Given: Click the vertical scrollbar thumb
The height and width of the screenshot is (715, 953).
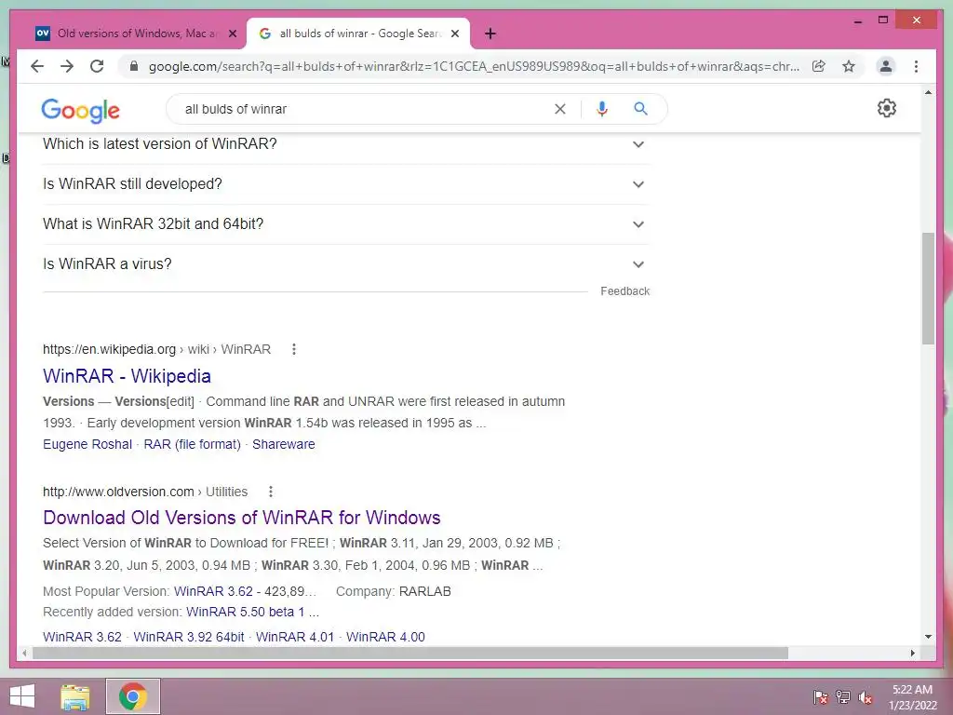Looking at the screenshot, I should [x=928, y=289].
